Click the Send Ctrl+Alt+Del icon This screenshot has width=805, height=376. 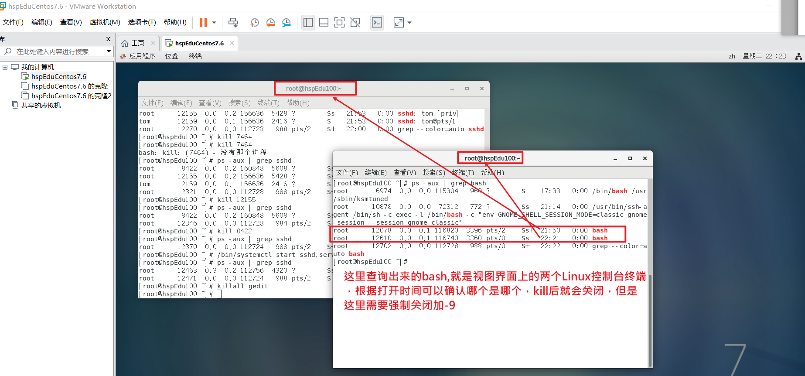[233, 22]
